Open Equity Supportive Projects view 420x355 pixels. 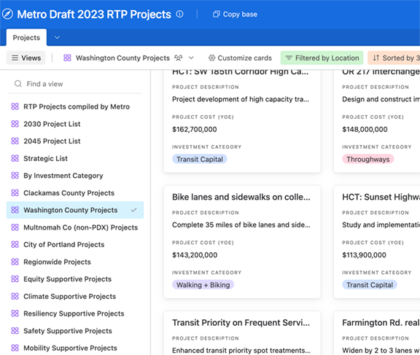click(68, 279)
